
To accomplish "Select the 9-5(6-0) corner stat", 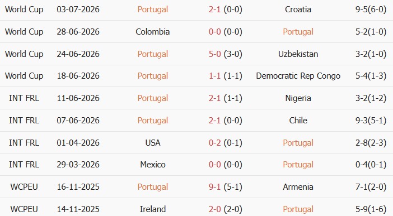I will tap(371, 9).
